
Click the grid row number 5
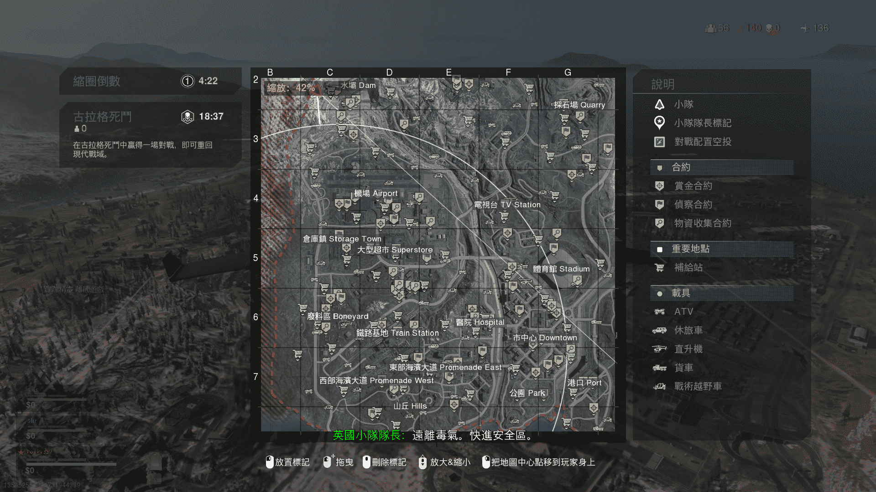[x=255, y=258]
